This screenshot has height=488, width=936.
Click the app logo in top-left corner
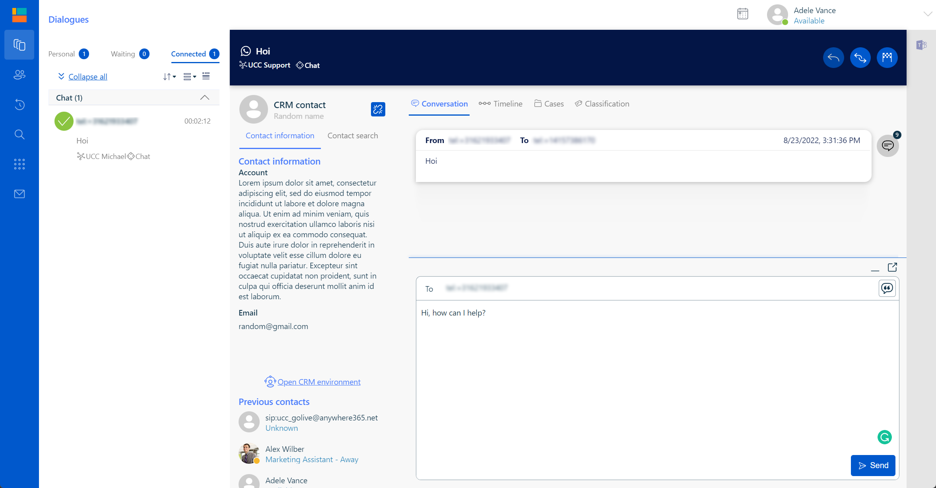point(19,15)
